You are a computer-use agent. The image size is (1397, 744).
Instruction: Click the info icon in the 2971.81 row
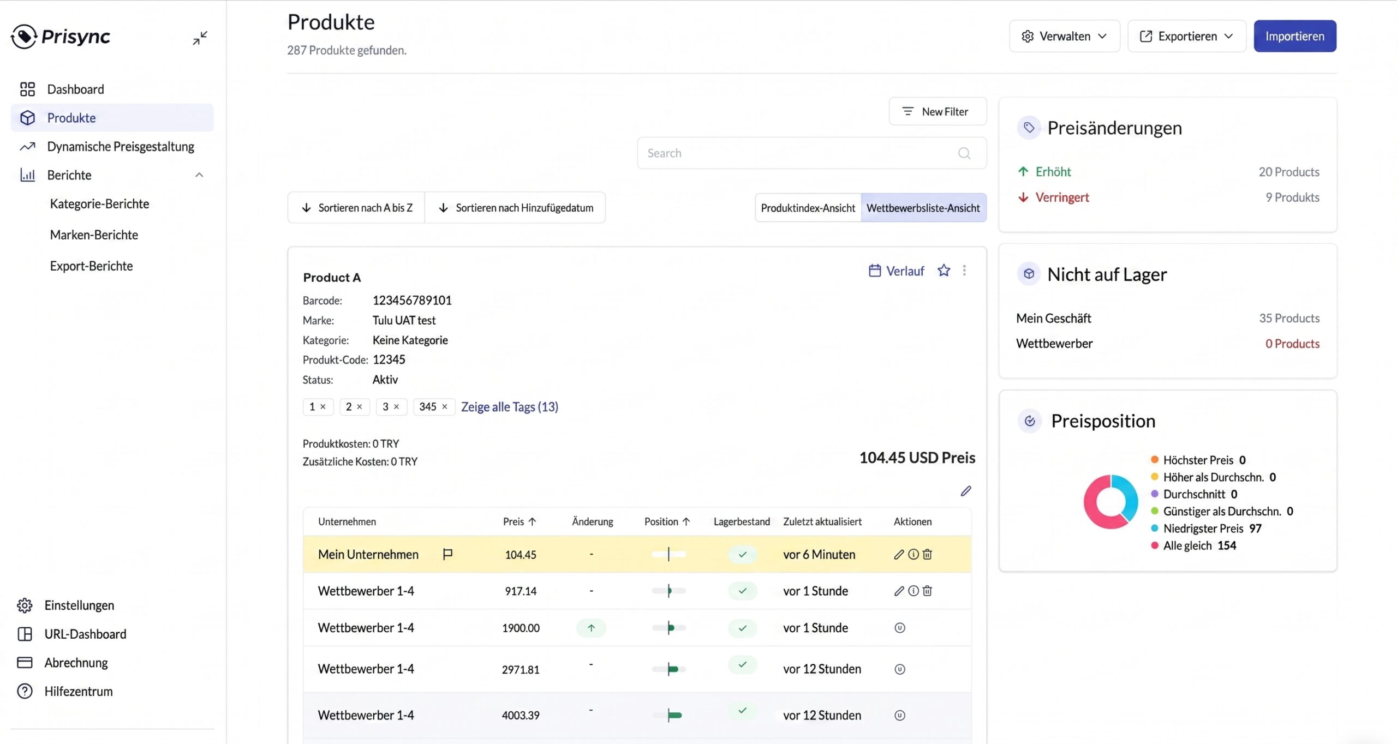point(900,669)
